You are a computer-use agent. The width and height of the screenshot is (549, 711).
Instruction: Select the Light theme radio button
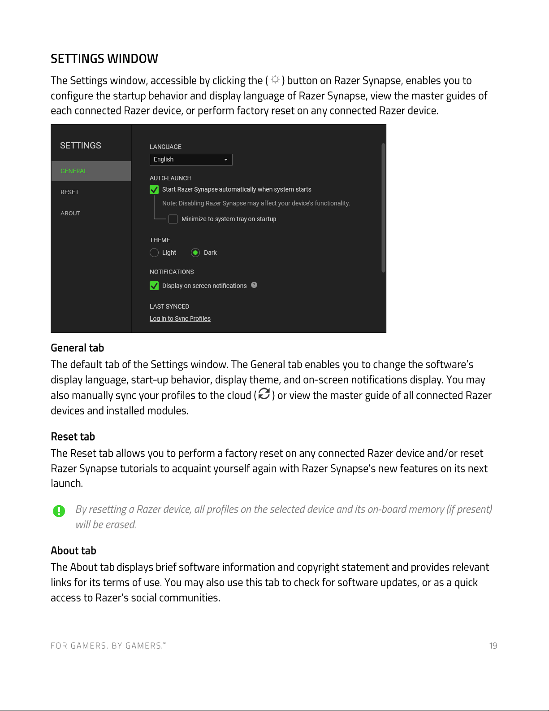(x=154, y=253)
